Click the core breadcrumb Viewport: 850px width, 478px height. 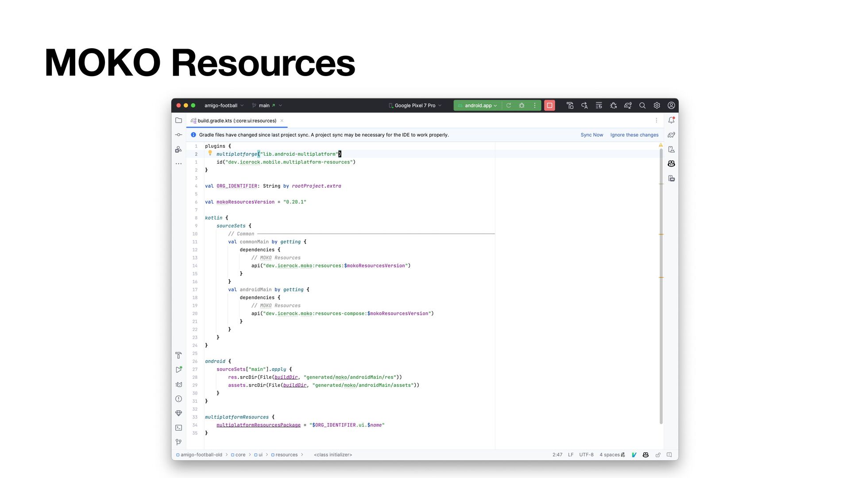pyautogui.click(x=238, y=455)
